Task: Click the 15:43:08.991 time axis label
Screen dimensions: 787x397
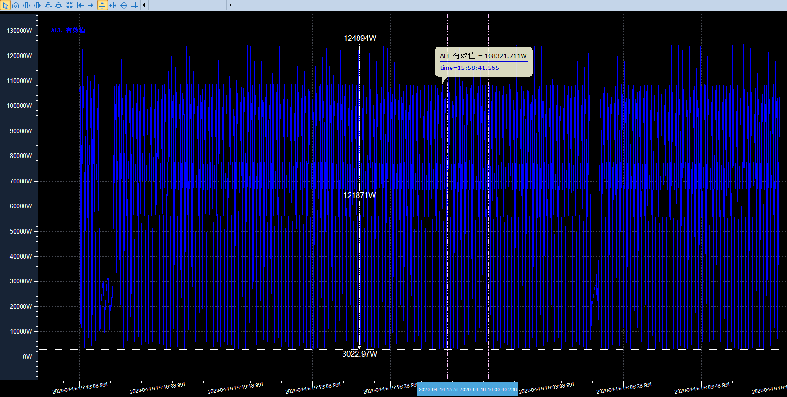Action: coord(80,388)
